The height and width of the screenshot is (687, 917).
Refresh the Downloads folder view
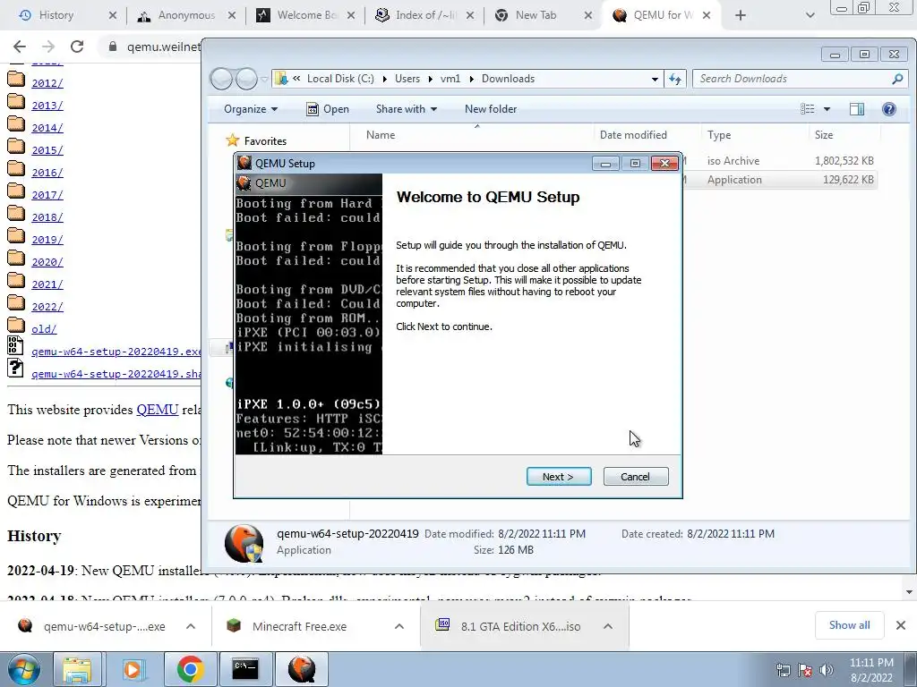[x=675, y=79]
